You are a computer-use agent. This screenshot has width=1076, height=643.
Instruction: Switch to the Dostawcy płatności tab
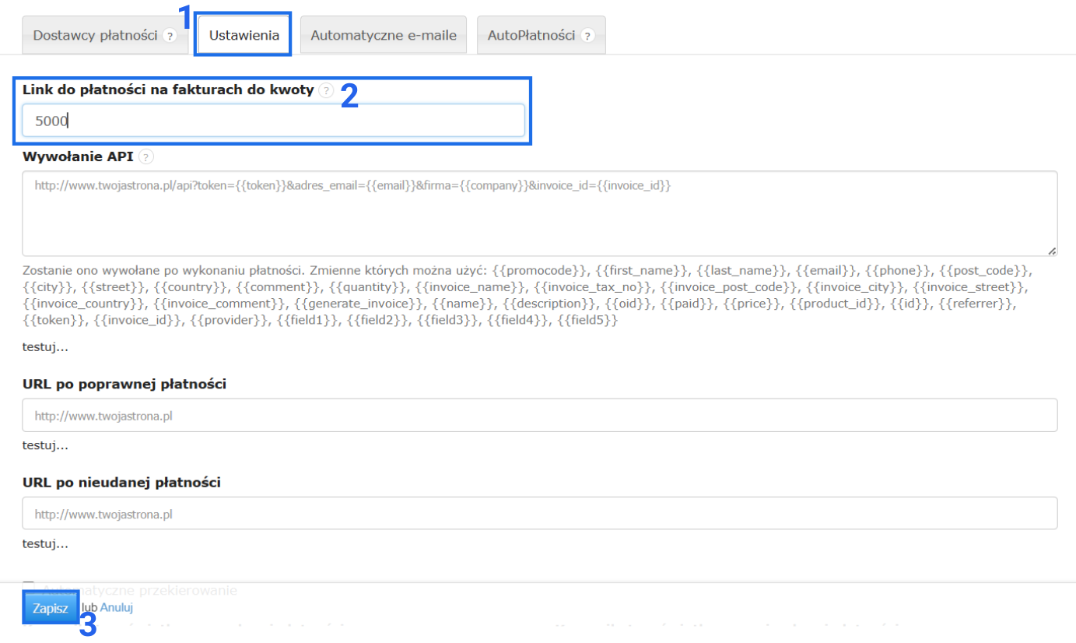coord(105,35)
